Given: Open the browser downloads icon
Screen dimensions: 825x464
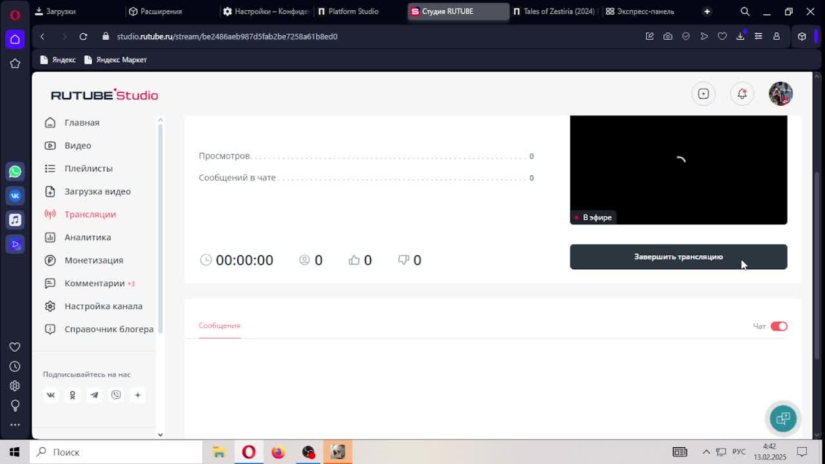Looking at the screenshot, I should [740, 37].
